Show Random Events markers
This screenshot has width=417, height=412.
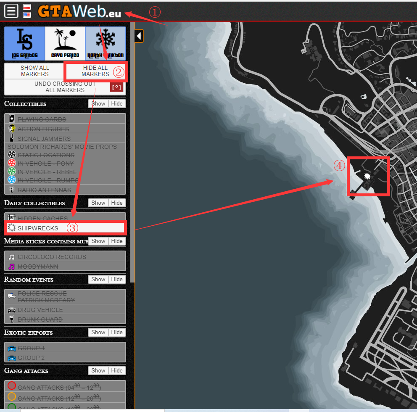(x=98, y=279)
